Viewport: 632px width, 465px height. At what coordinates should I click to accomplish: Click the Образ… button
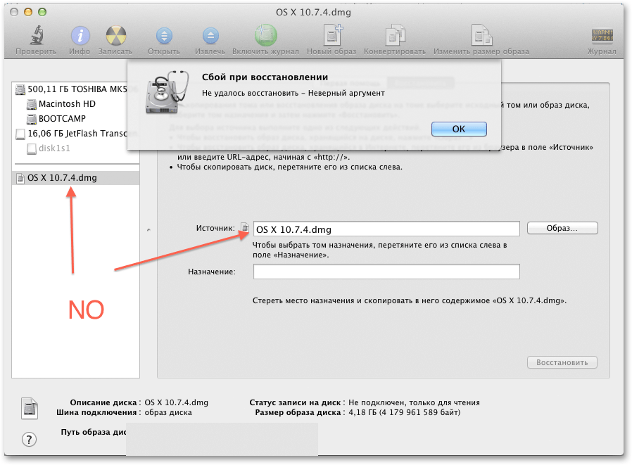(x=562, y=228)
